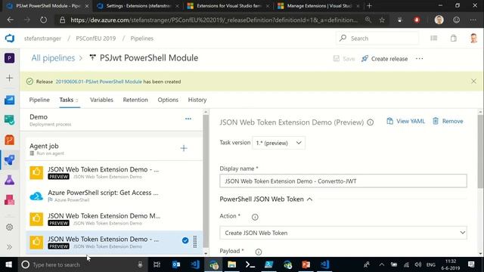Switch to Settings Extensions browser tab

point(138,6)
